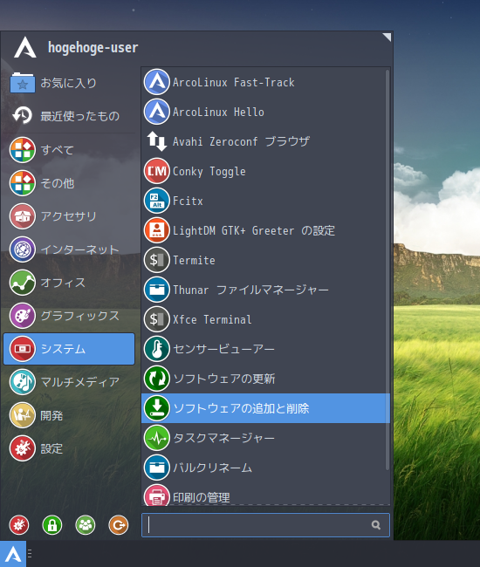Click the Xfce Terminal label
The height and width of the screenshot is (567, 480).
212,319
